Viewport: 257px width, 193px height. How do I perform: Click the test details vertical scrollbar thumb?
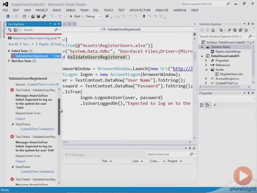coord(59,117)
